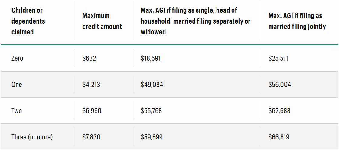Select the $59,899 AGI value
Image resolution: width=339 pixels, height=150 pixels.
pyautogui.click(x=152, y=137)
